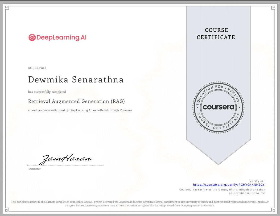
Task: Click the DeepLearning.AI logo
Action: 57,38
